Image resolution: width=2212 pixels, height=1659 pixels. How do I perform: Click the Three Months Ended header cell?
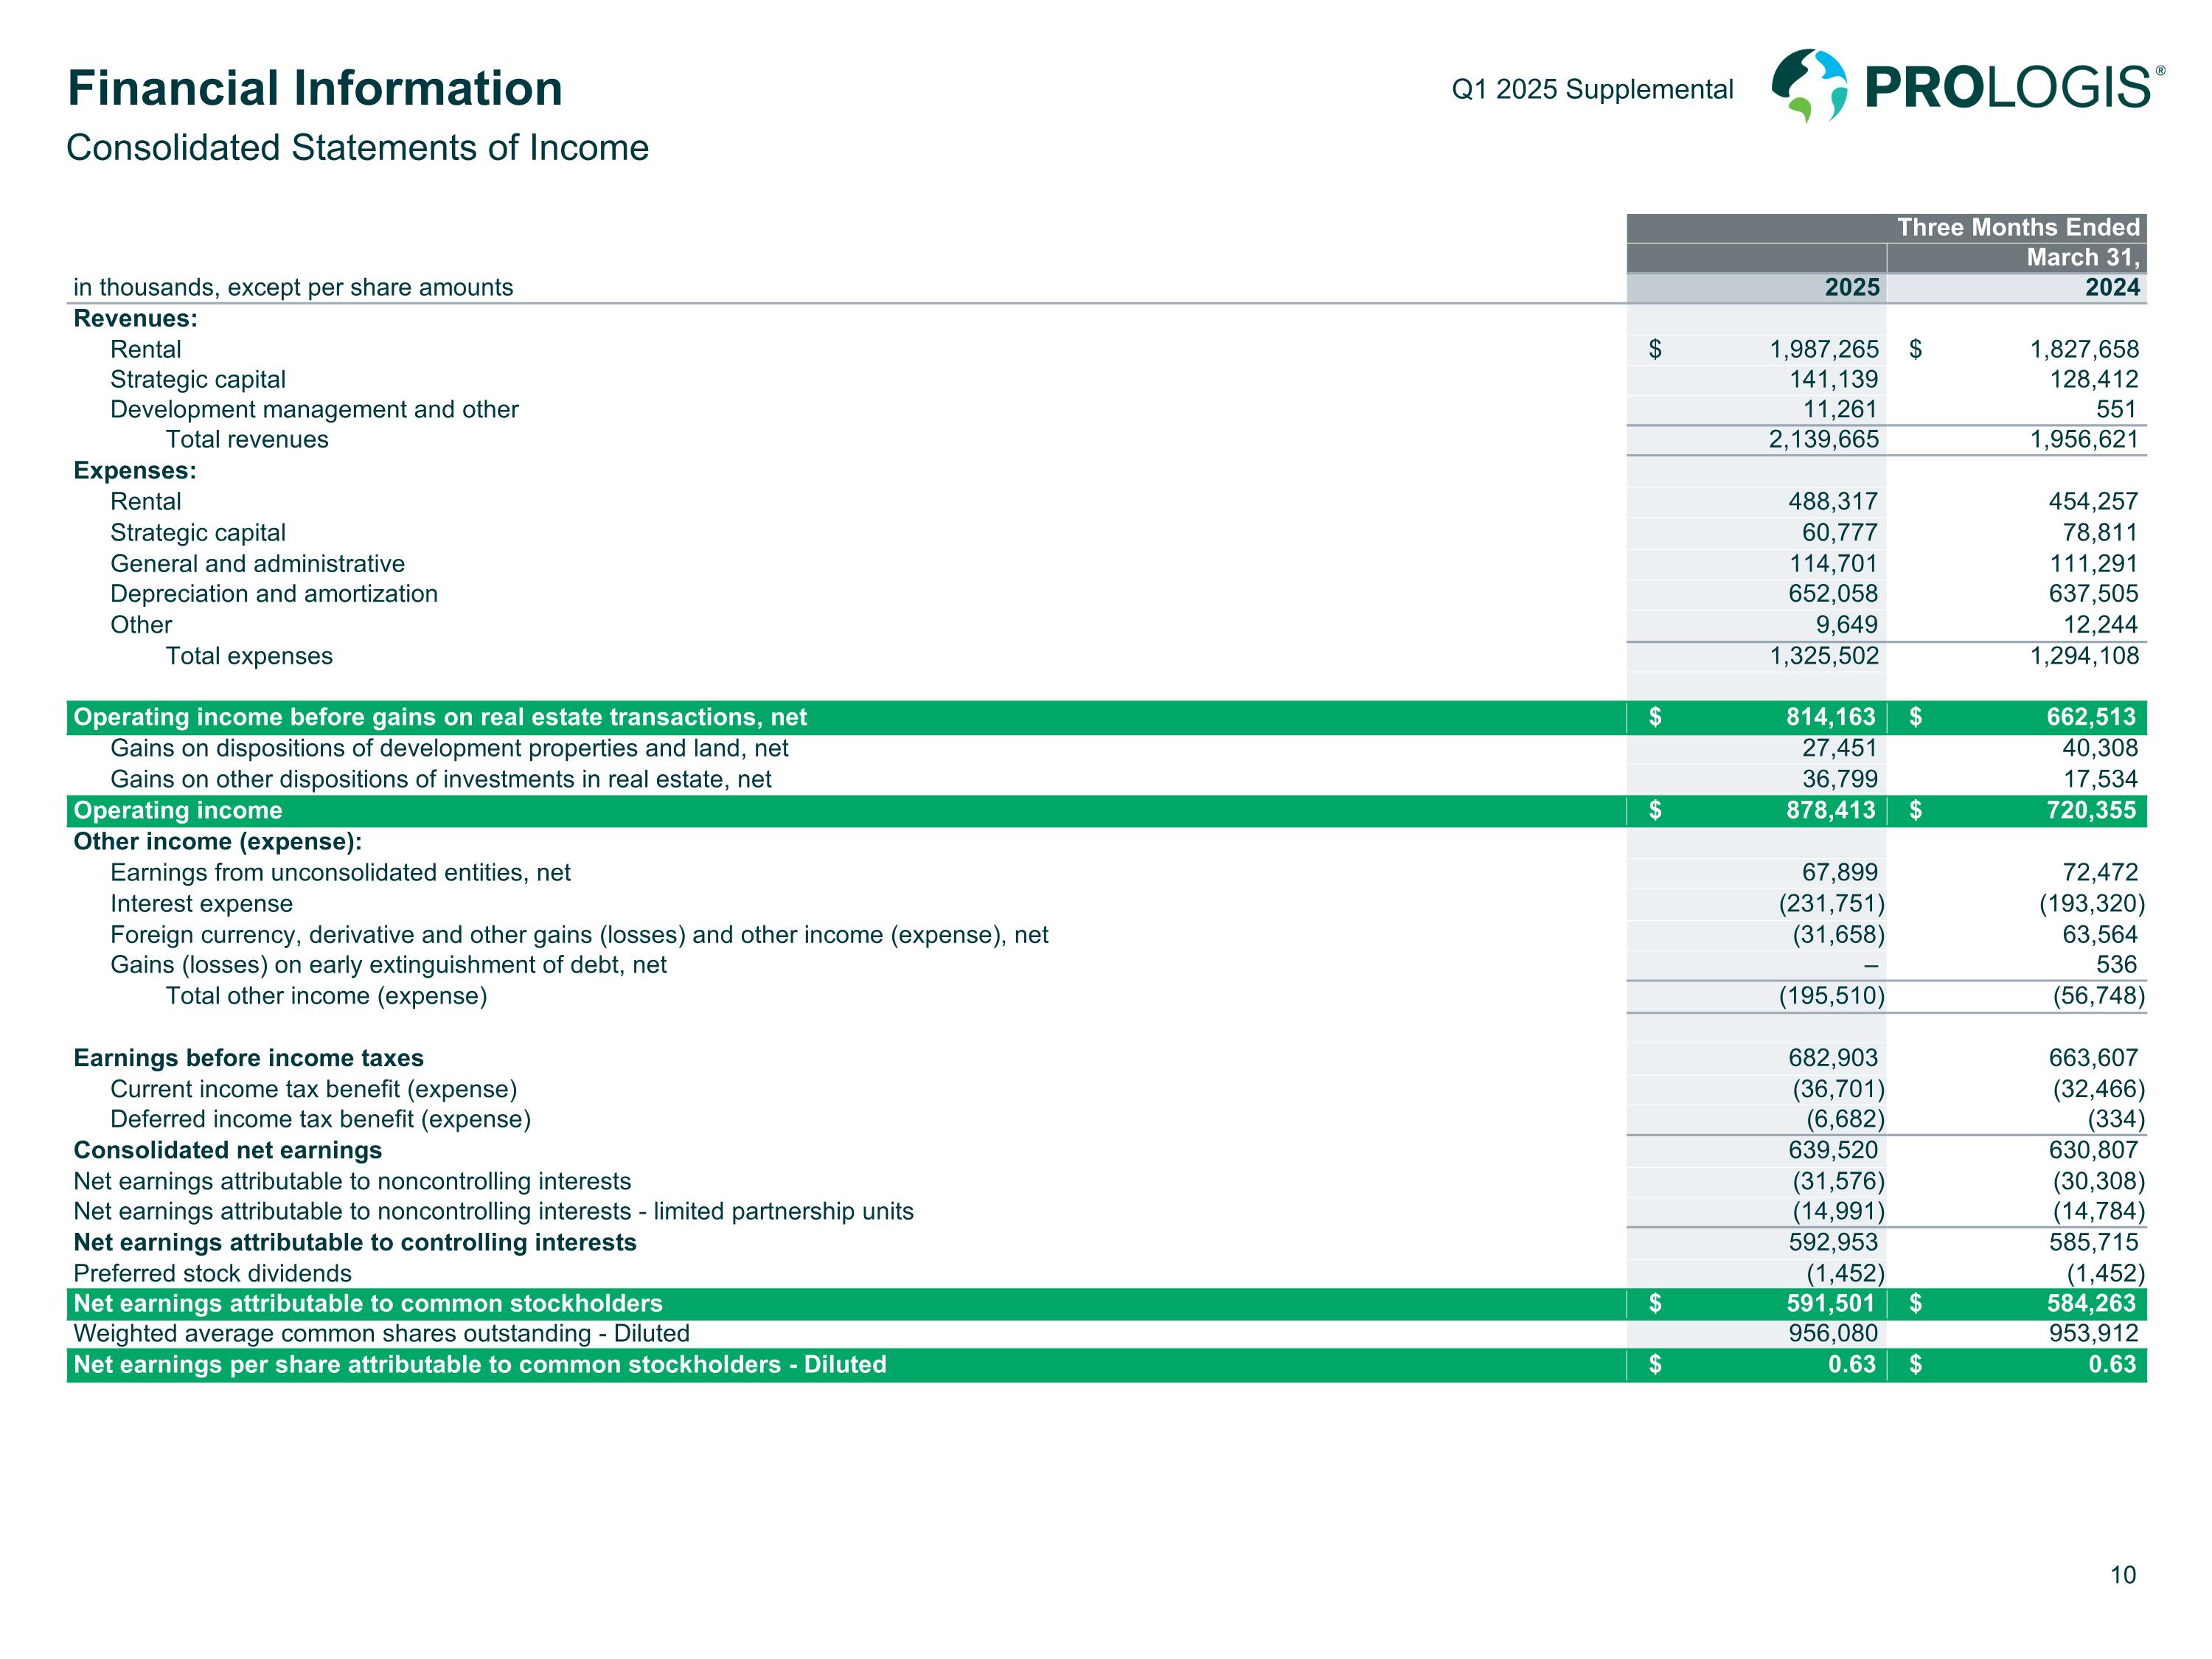click(2017, 228)
